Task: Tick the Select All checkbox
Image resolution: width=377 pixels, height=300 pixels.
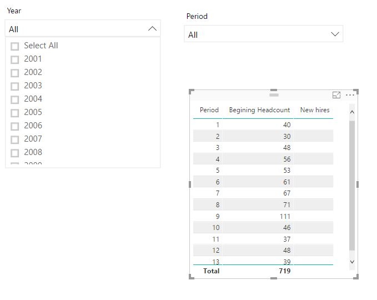Action: coord(14,46)
